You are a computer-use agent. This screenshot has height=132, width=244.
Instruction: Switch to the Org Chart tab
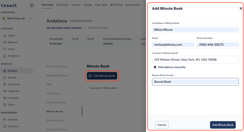coord(62,5)
